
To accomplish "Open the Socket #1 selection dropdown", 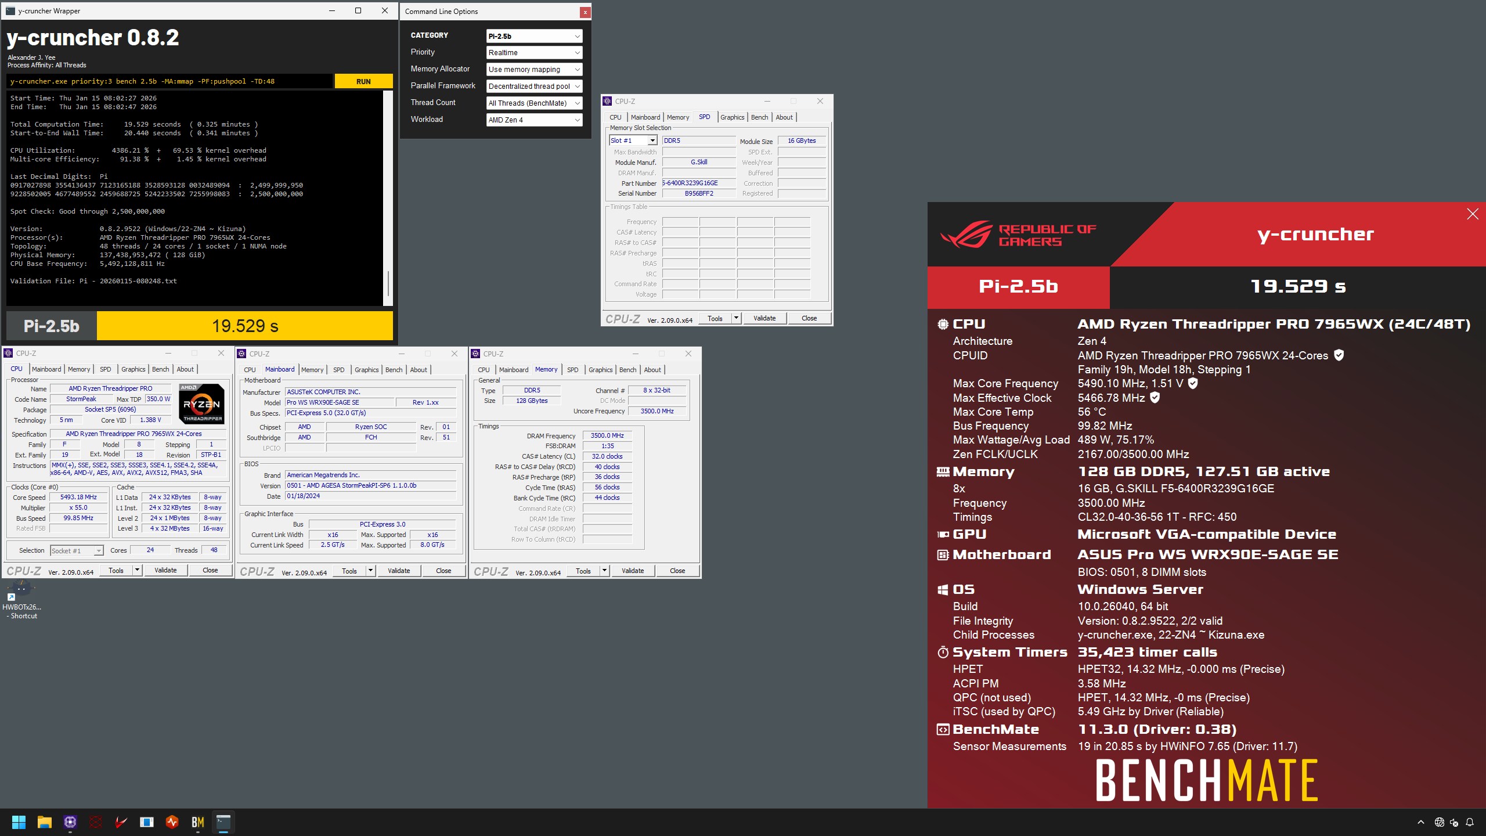I will (x=77, y=551).
